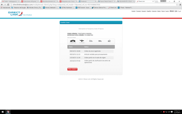Open the Windows Start menu

tap(2, 112)
